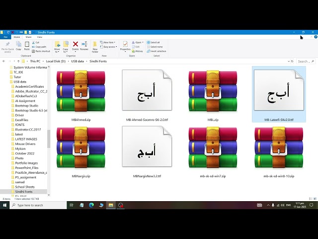Screen dimensions: 318x239
Task: Refresh the Sindhi Fonts folder
Action: tap(292, 61)
